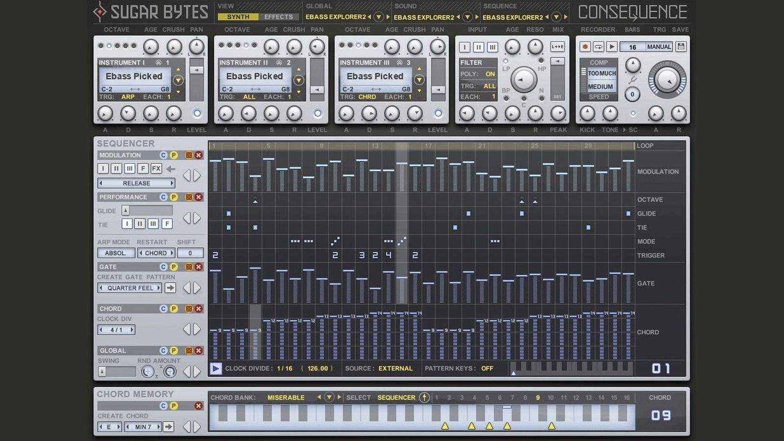
Task: Switch to the Synth view tab
Action: tap(238, 17)
